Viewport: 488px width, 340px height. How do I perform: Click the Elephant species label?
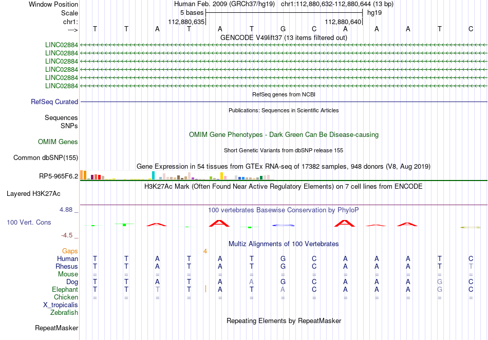tap(65, 289)
